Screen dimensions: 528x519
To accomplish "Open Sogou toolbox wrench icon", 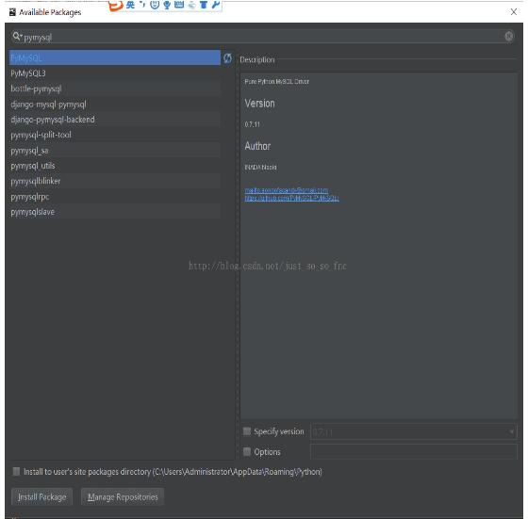I will pos(216,5).
